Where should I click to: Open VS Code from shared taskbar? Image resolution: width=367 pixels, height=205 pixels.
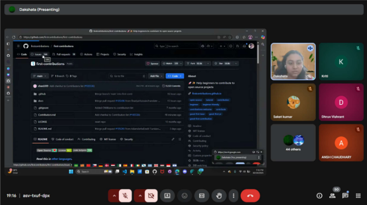tap(125, 172)
